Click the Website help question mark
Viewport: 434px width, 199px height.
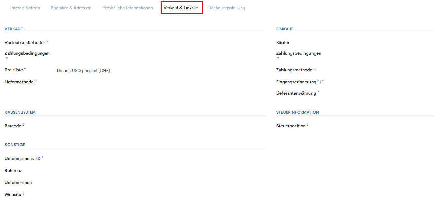click(x=23, y=194)
